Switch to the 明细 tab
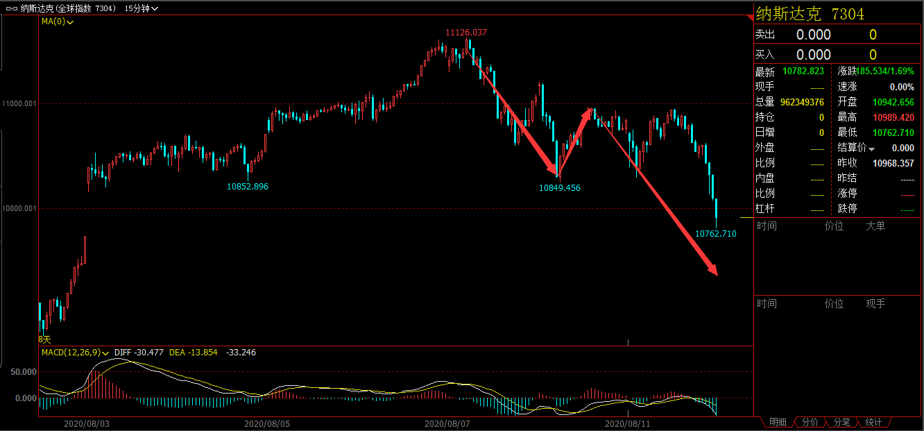This screenshot has width=924, height=431. click(778, 422)
